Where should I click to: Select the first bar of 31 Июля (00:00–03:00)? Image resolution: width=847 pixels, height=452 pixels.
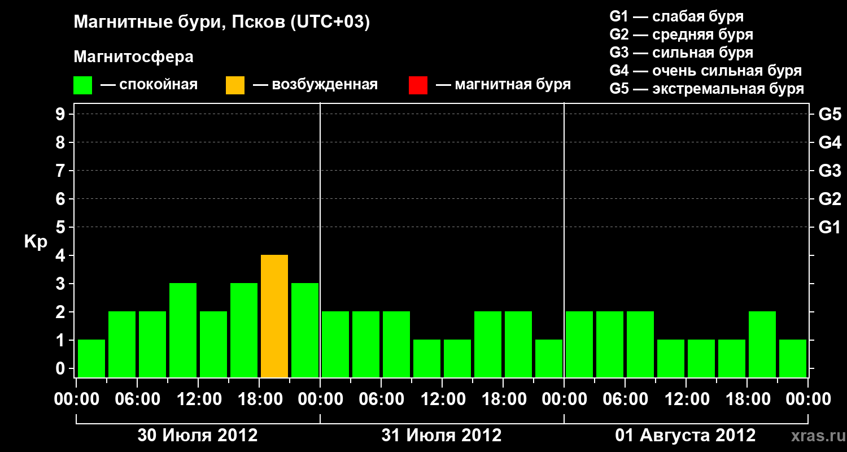point(335,345)
